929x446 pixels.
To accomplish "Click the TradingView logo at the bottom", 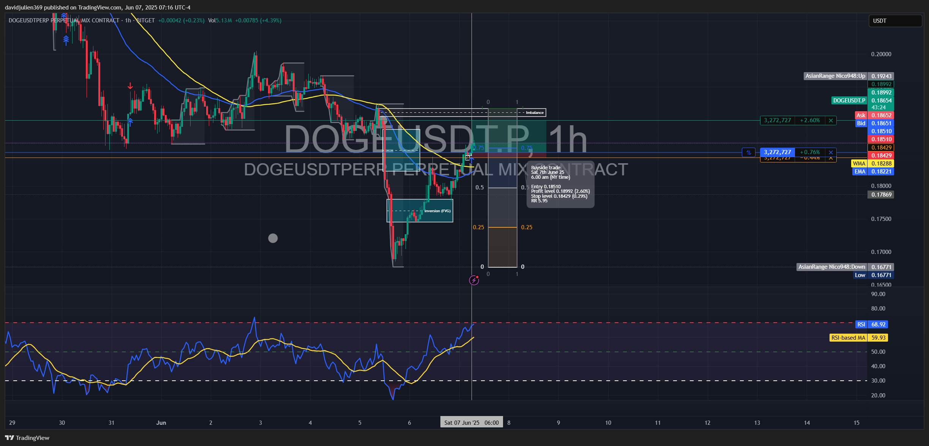I will click(x=27, y=438).
